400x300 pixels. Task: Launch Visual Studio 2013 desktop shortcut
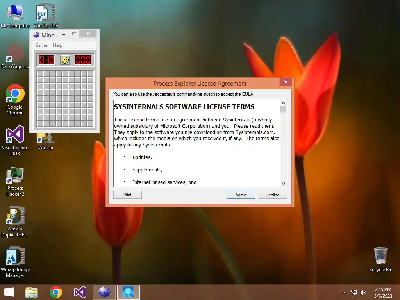click(x=15, y=140)
